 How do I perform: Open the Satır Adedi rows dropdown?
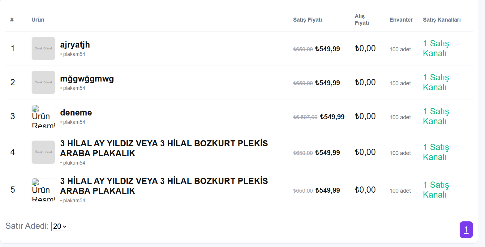point(60,226)
